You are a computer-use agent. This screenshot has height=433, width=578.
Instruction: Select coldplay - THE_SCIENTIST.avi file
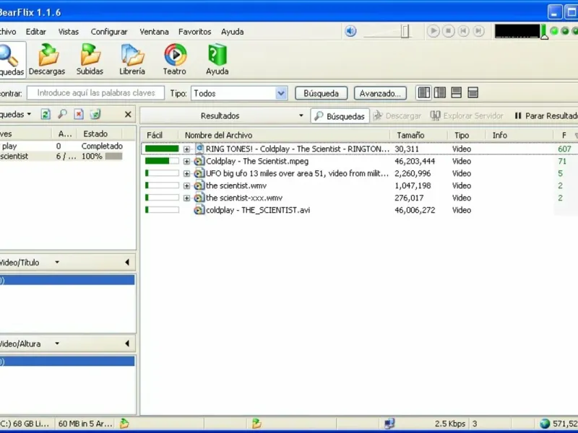(x=258, y=210)
